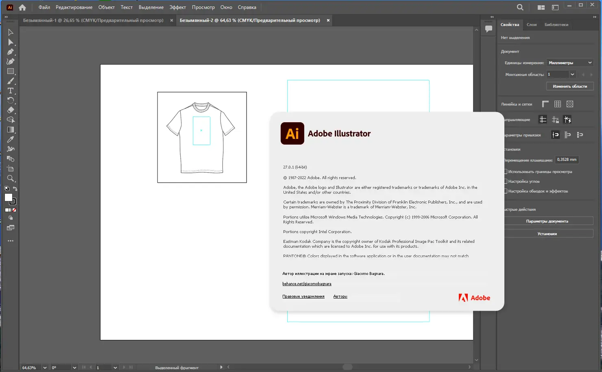This screenshot has height=372, width=602.
Task: Switch to the Слои tab
Action: point(532,25)
